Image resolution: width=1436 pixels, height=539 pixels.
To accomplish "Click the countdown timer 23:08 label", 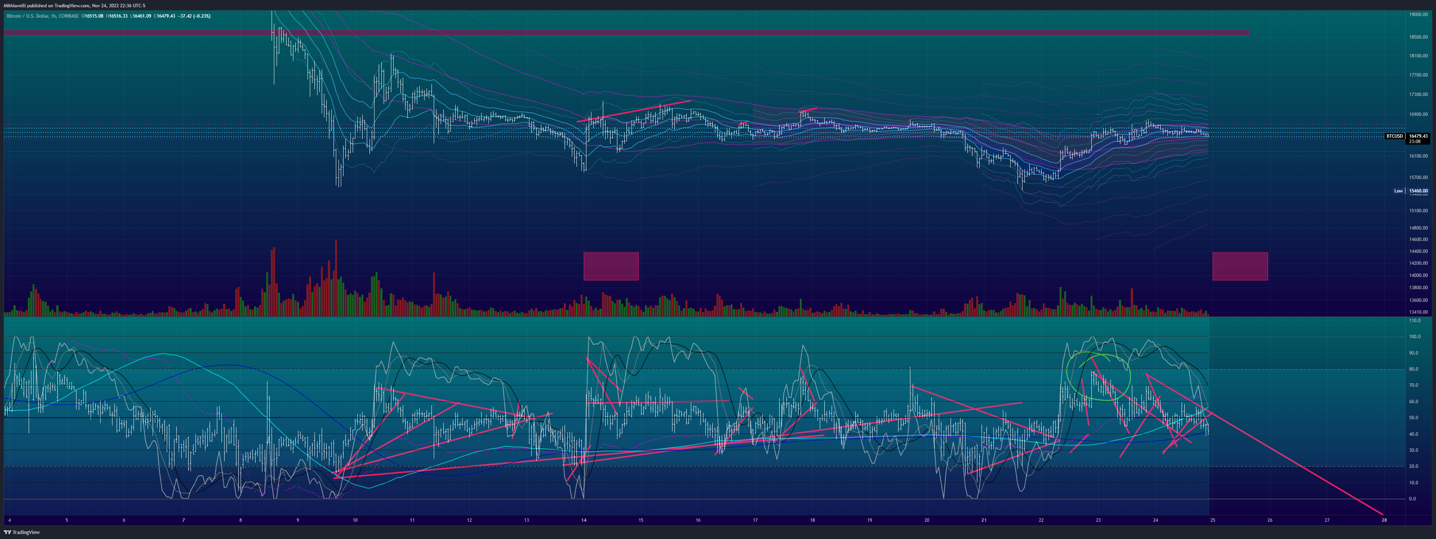I will coord(1414,142).
